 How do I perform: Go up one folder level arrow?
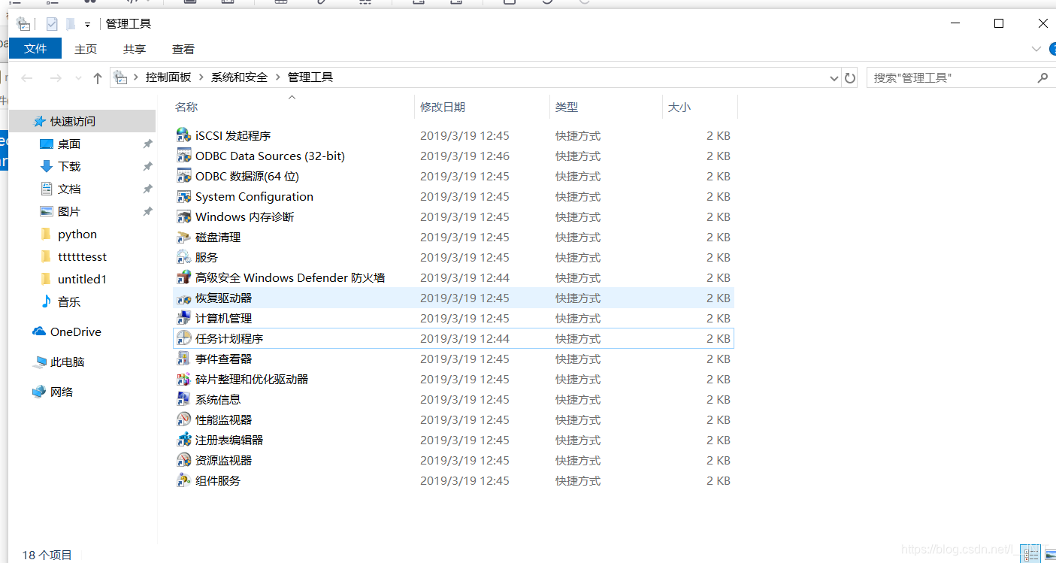tap(97, 77)
